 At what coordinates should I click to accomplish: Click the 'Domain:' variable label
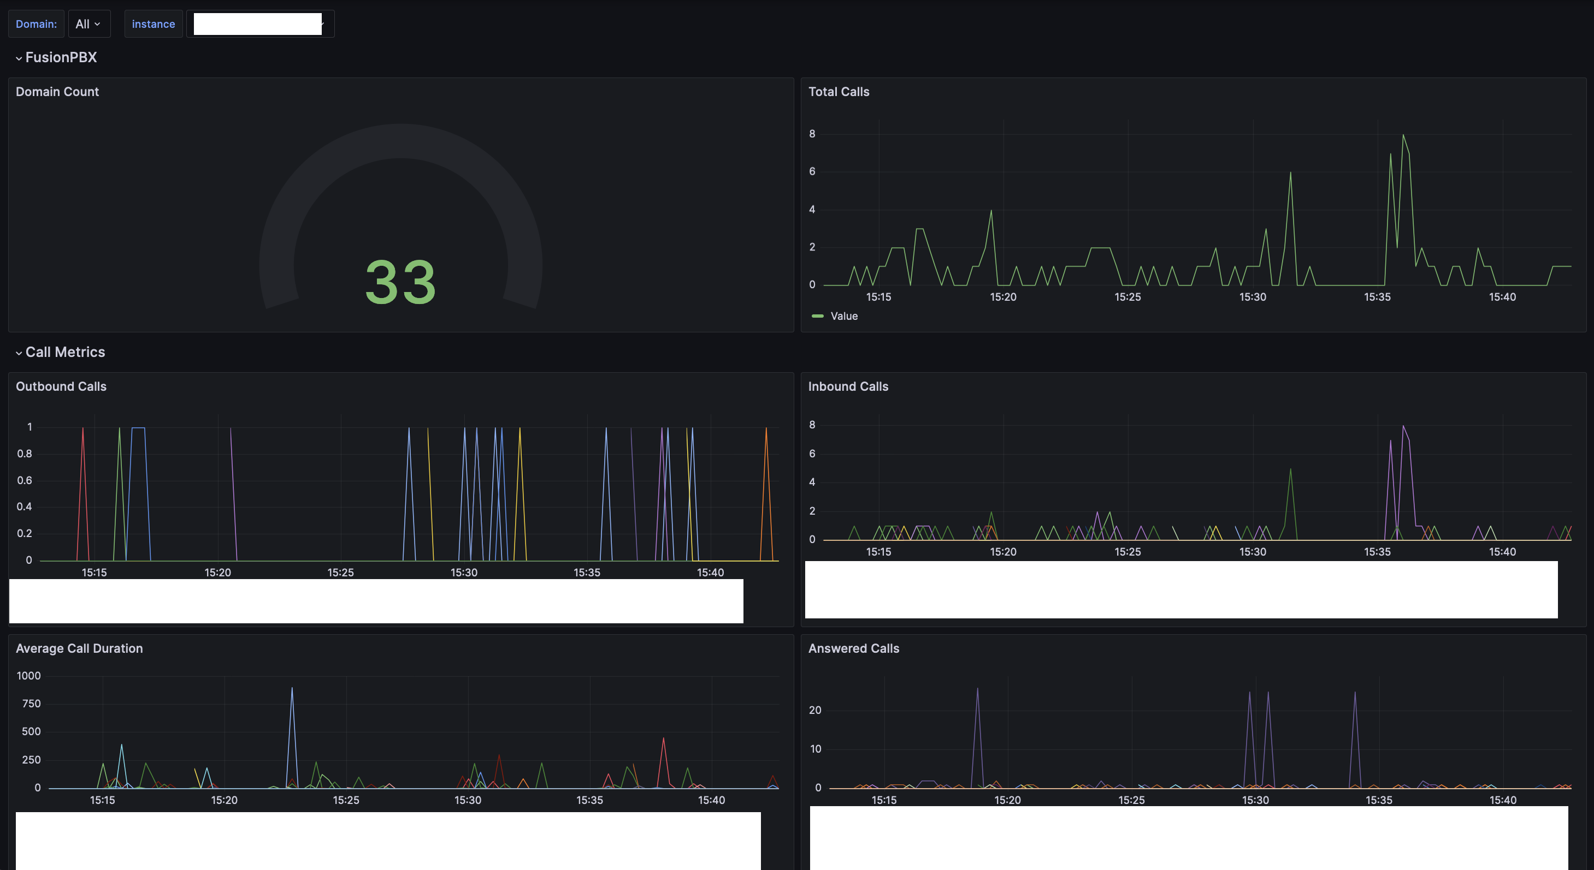tap(36, 24)
